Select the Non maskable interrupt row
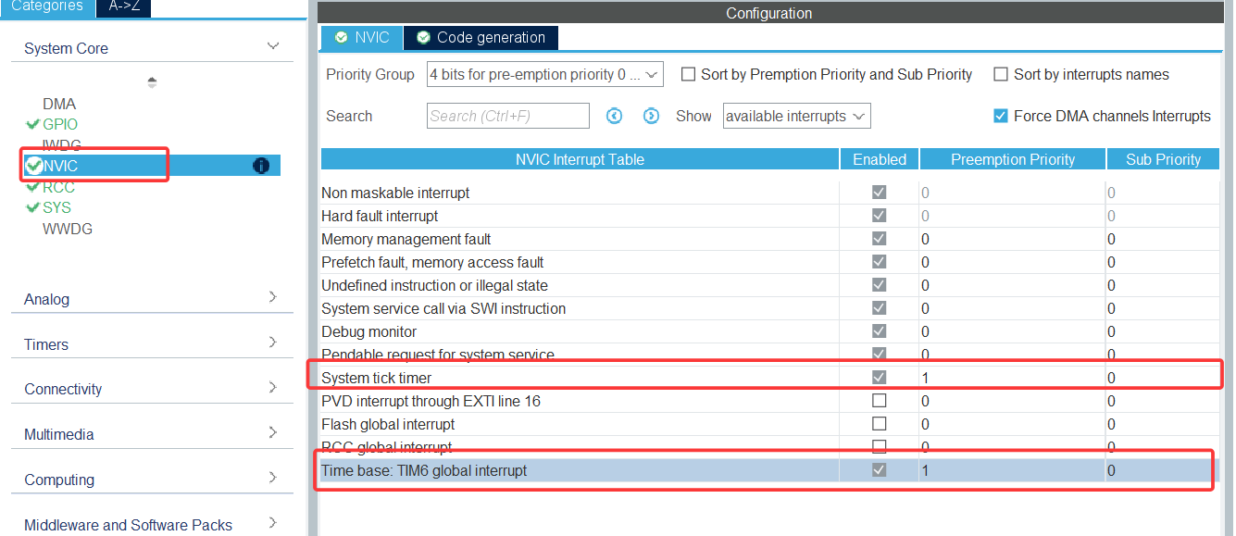This screenshot has width=1236, height=536. click(x=769, y=193)
